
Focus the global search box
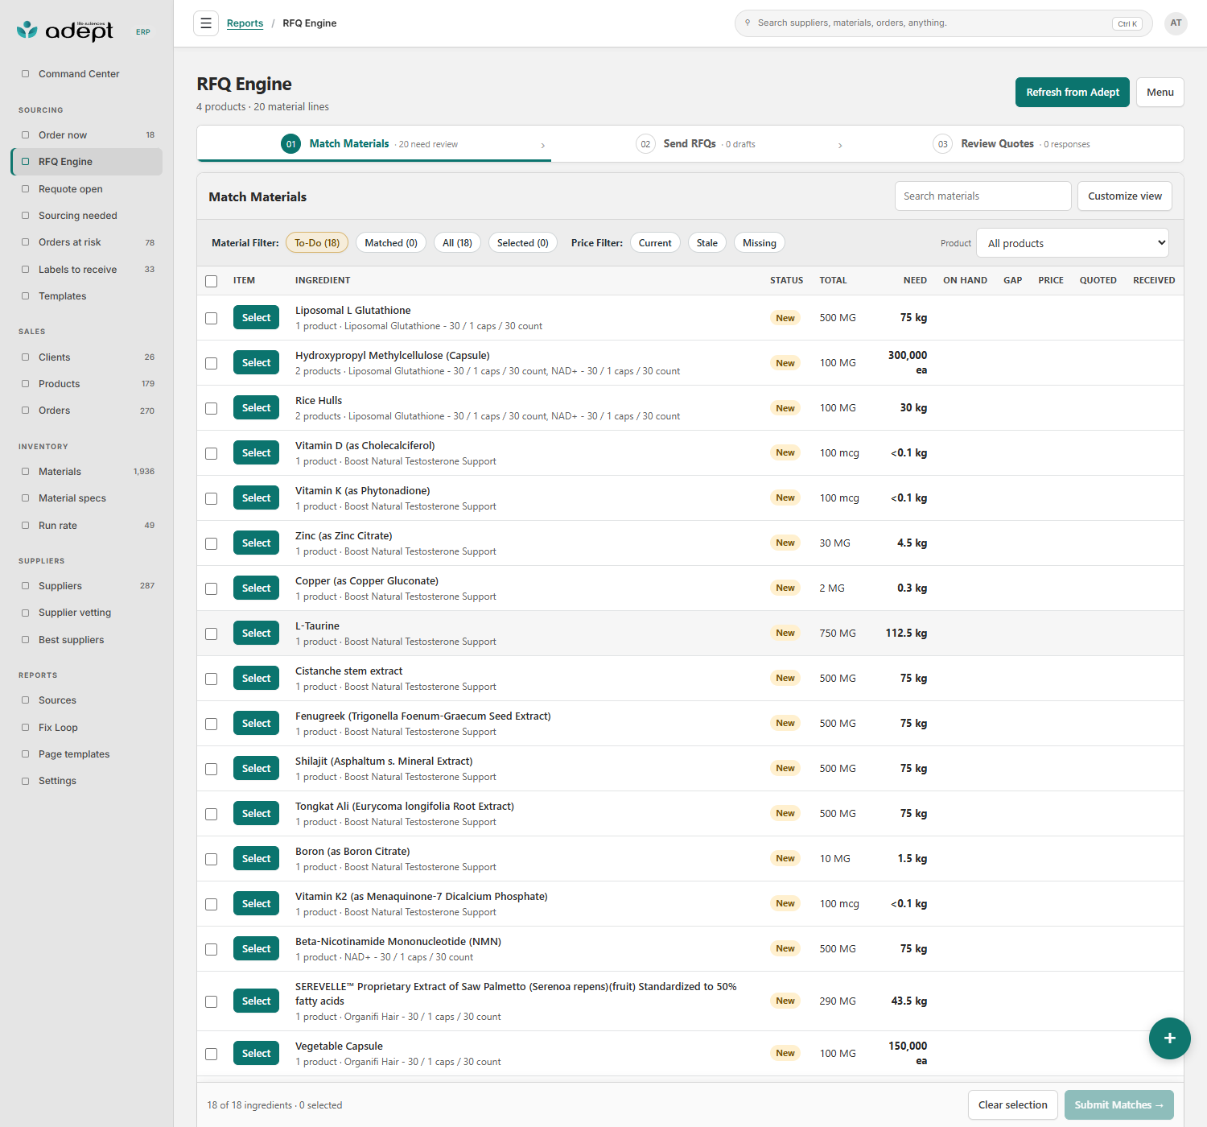pos(943,23)
